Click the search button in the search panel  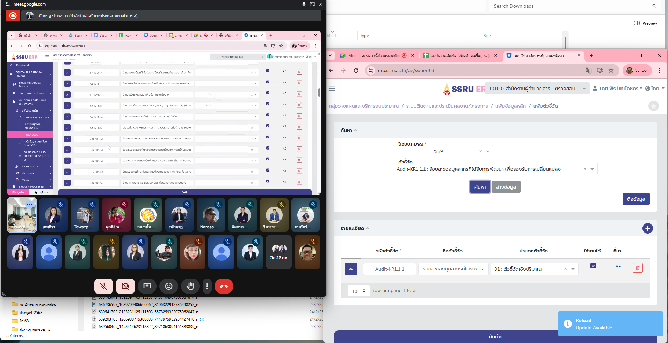click(x=480, y=187)
